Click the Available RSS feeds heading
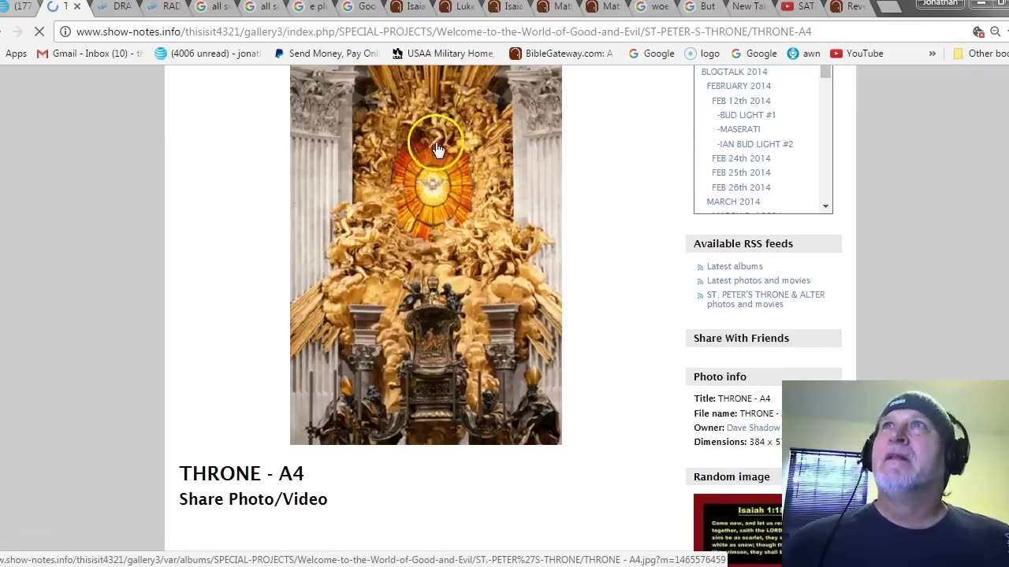The height and width of the screenshot is (567, 1009). (x=743, y=243)
